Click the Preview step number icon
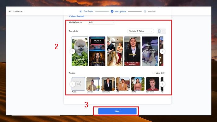This screenshot has width=217, height=122. click(x=145, y=11)
